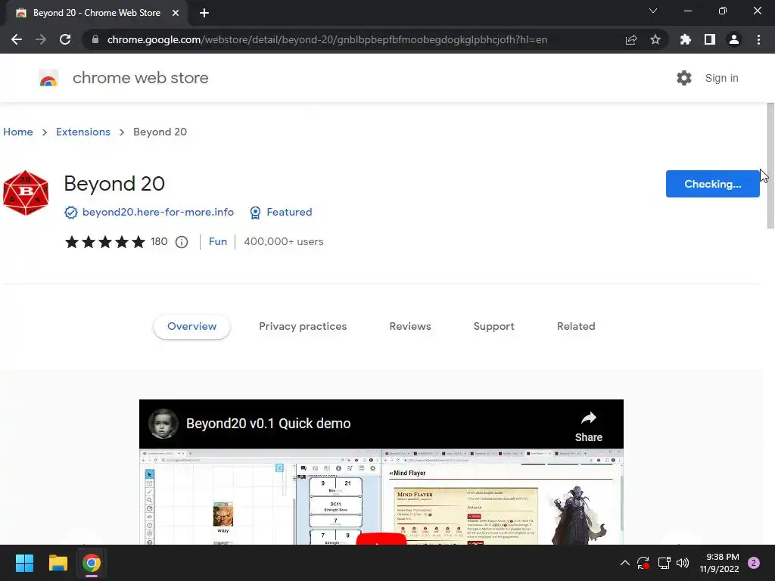Click the browser back arrow
The width and height of the screenshot is (775, 581).
(17, 39)
